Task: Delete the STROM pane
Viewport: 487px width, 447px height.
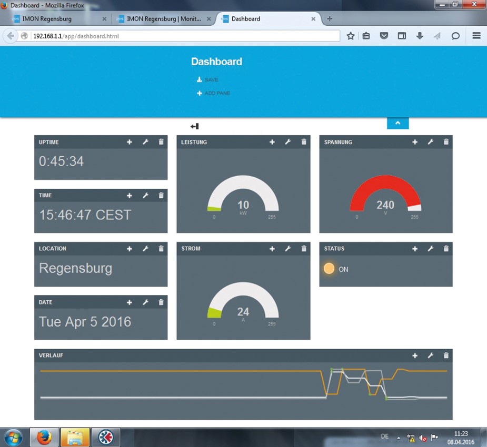Action: click(304, 248)
